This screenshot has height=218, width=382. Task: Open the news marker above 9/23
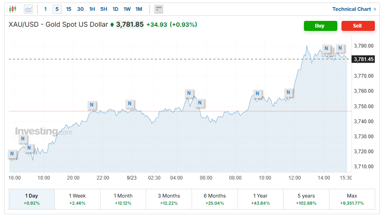click(130, 104)
